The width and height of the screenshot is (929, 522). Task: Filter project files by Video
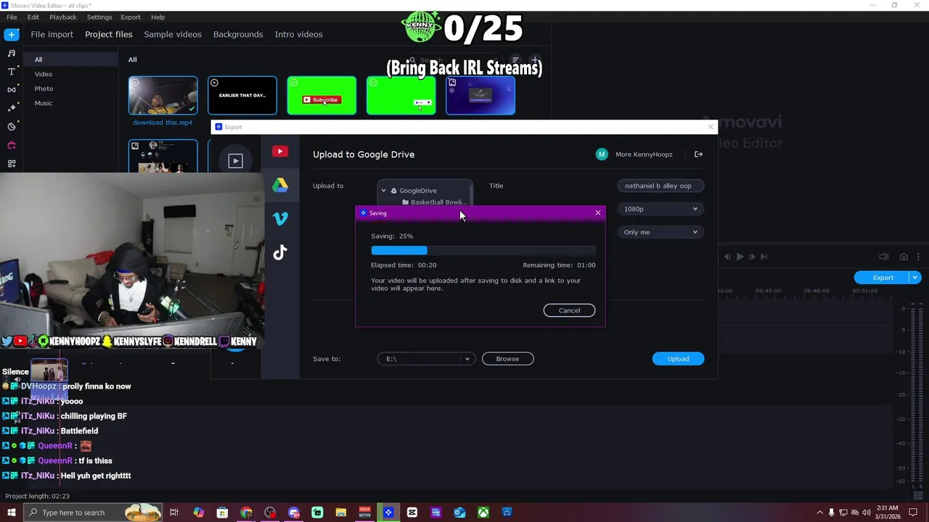coord(44,74)
